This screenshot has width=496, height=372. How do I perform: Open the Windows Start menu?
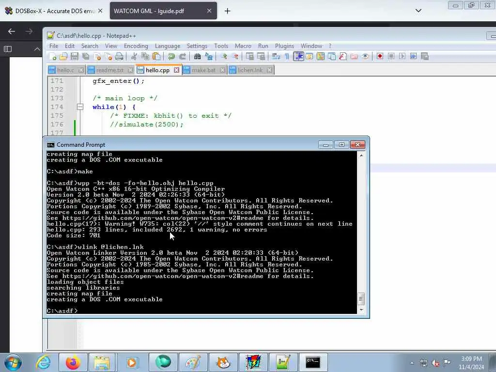click(13, 362)
